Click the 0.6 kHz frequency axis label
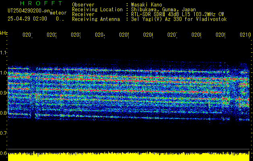253x161 pixels. pyautogui.click(x=4, y=153)
